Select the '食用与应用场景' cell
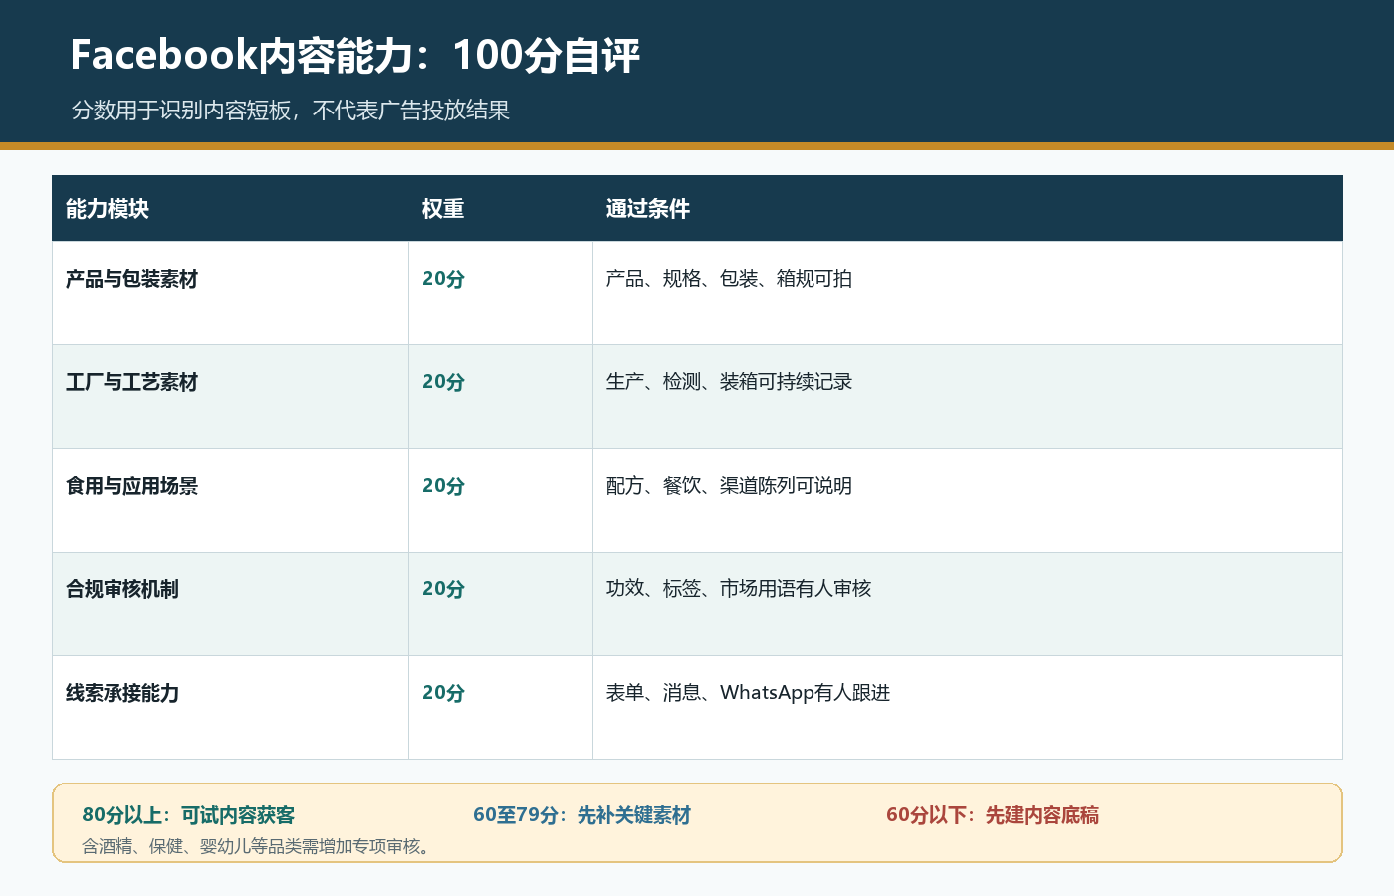This screenshot has width=1394, height=896. pos(230,500)
